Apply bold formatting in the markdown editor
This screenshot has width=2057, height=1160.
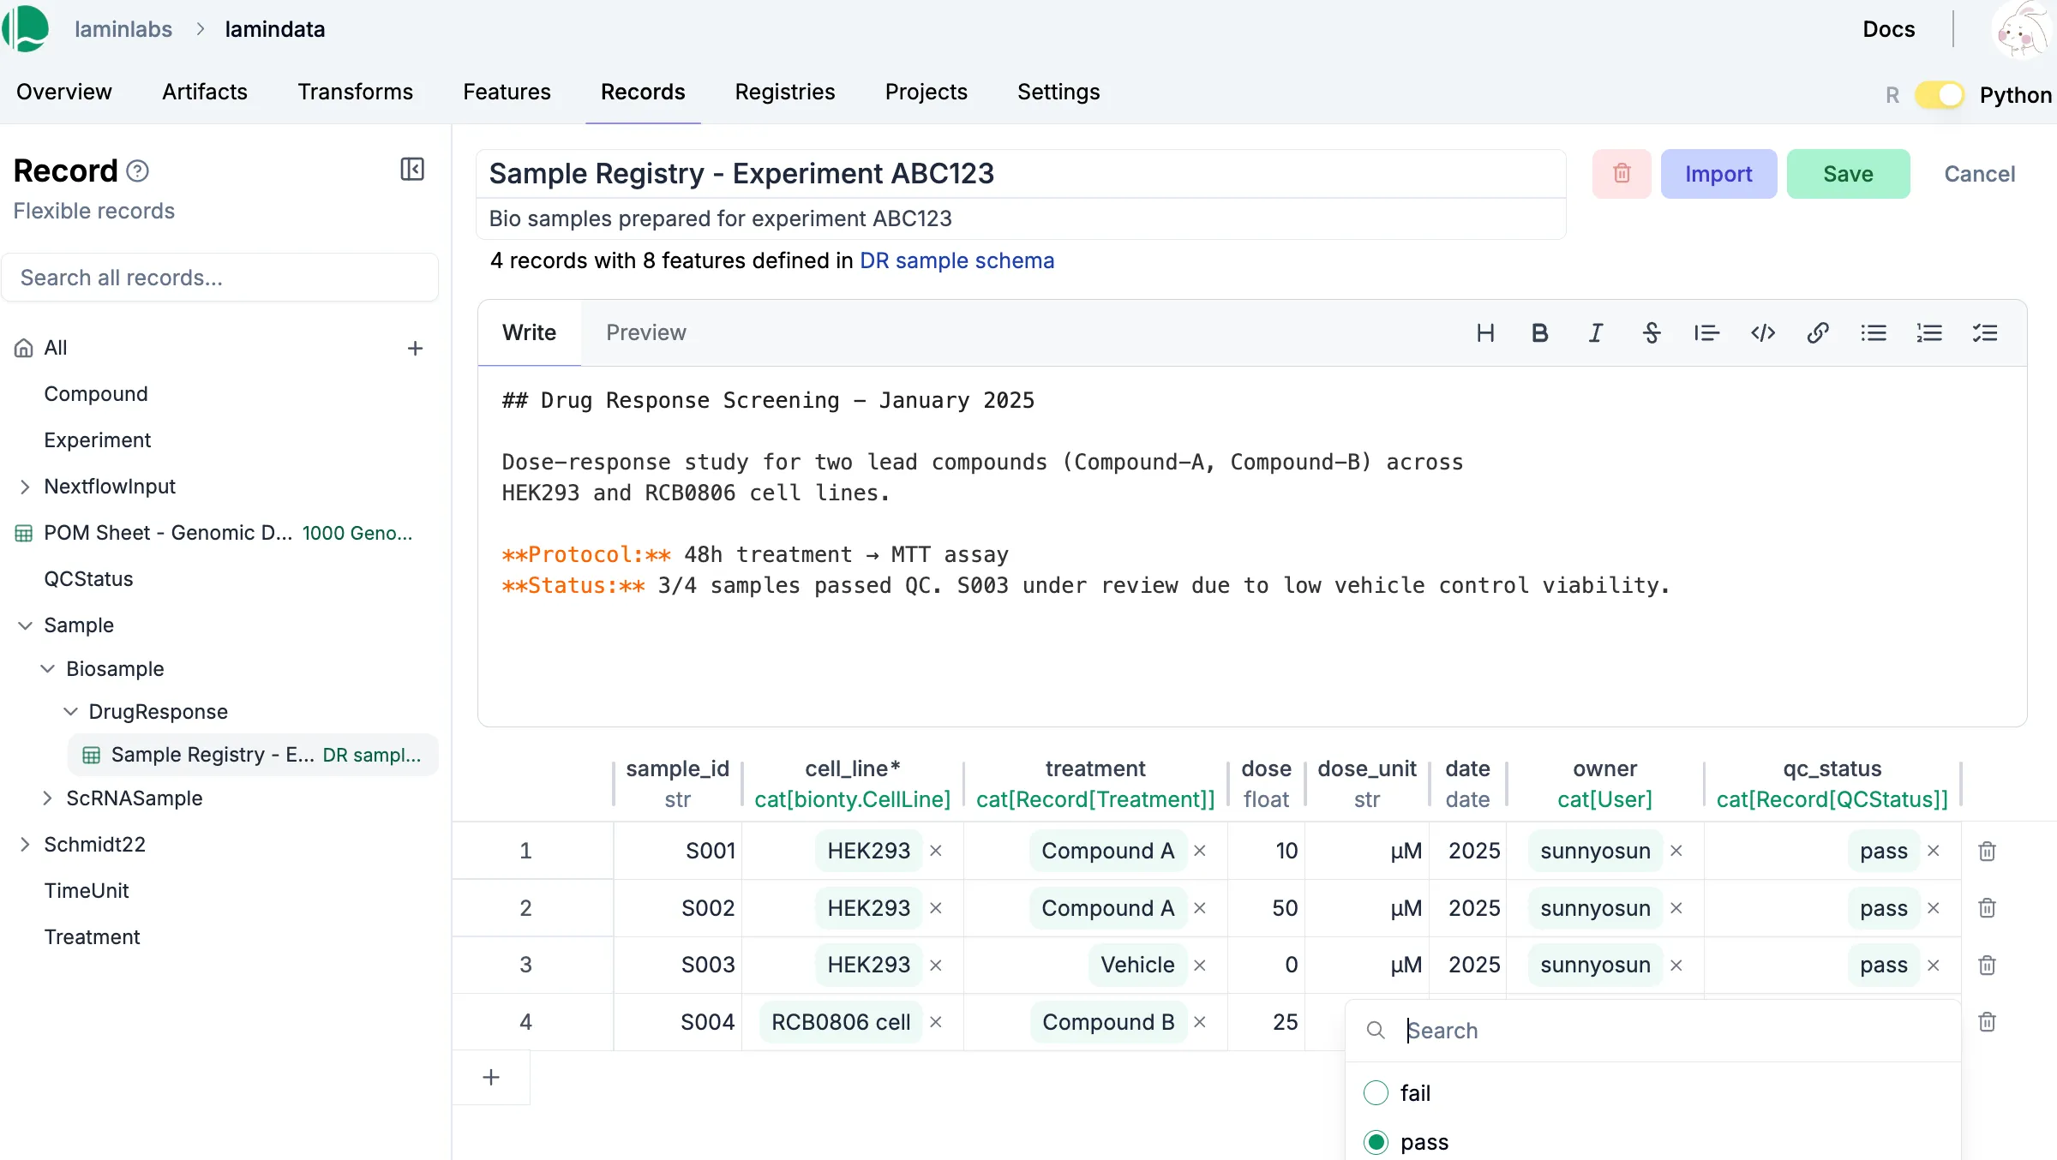(x=1540, y=332)
